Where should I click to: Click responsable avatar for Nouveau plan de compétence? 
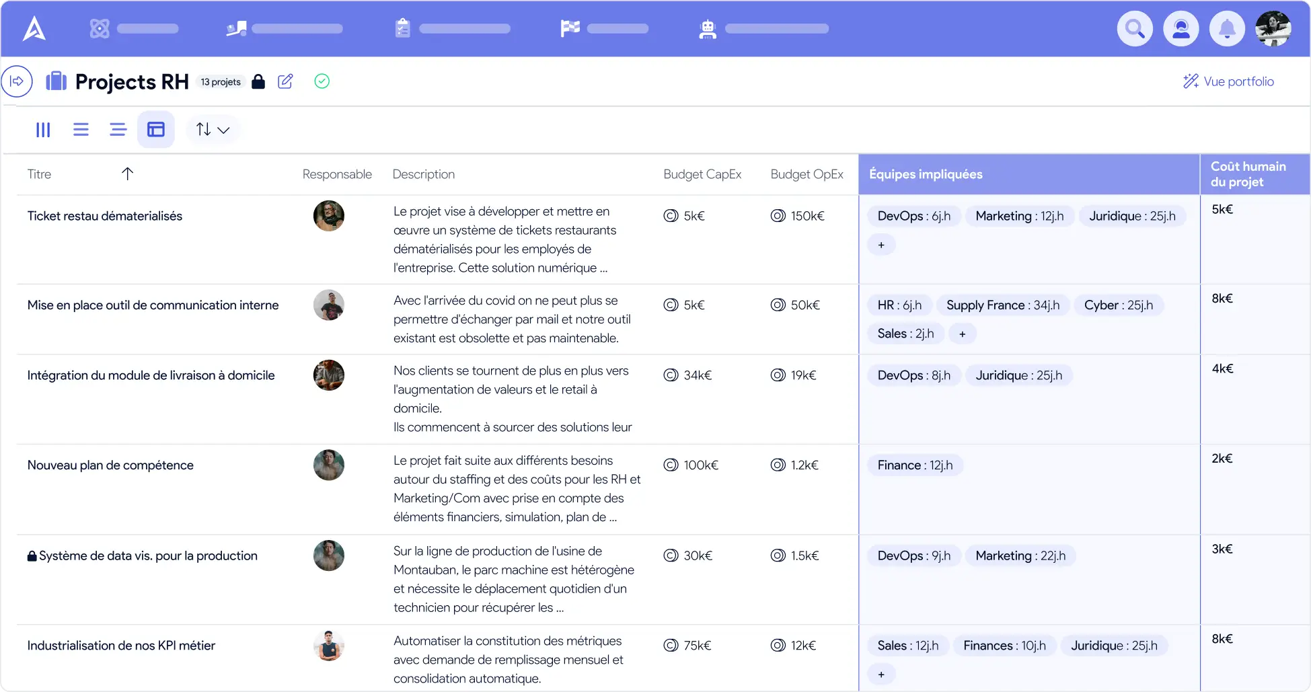329,465
